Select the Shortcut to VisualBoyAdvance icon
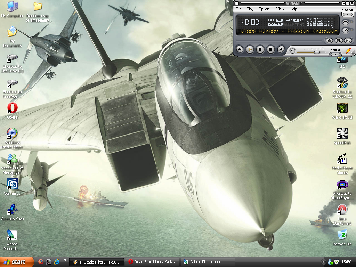This screenshot has width=356, height=267. tap(342, 190)
